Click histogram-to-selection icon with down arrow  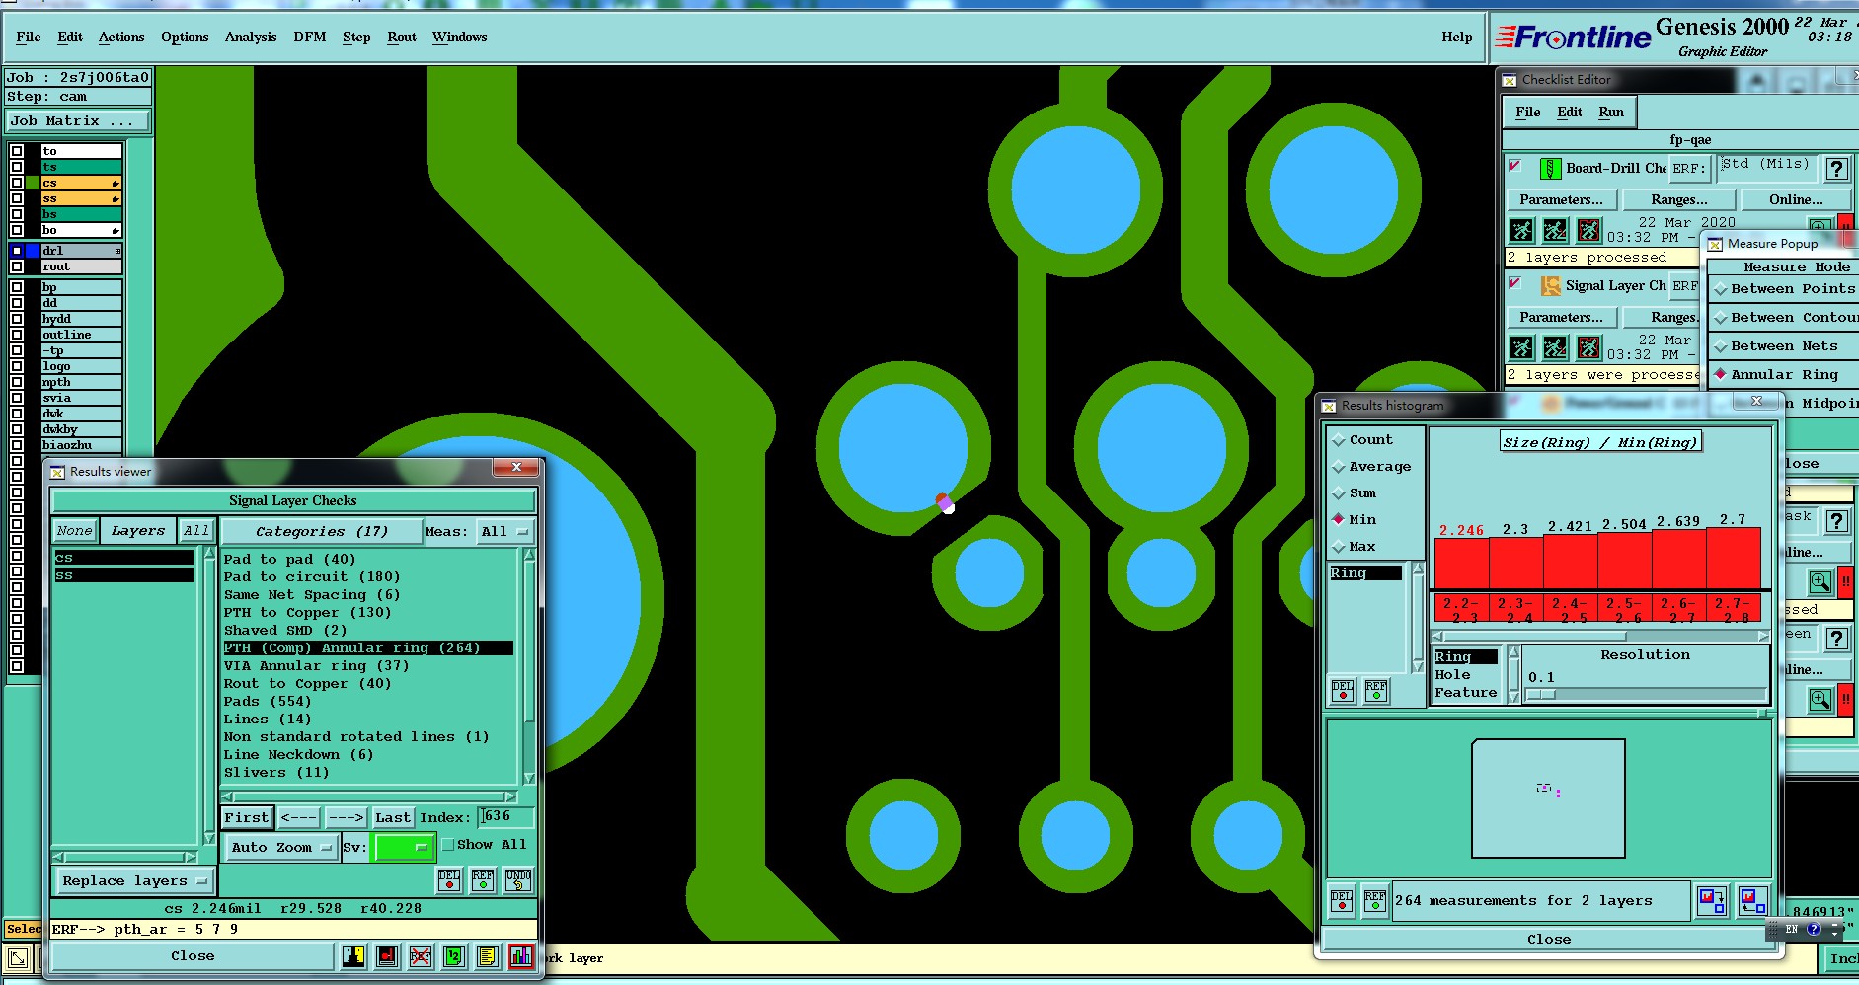click(x=1712, y=900)
